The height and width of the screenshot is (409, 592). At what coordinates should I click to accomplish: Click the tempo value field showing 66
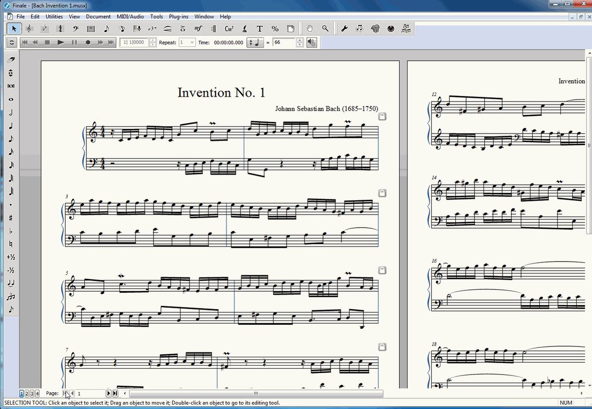click(284, 42)
